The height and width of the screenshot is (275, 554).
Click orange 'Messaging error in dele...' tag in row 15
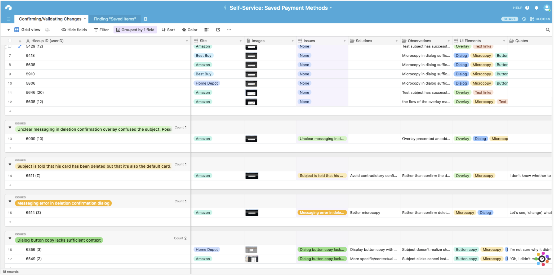322,213
